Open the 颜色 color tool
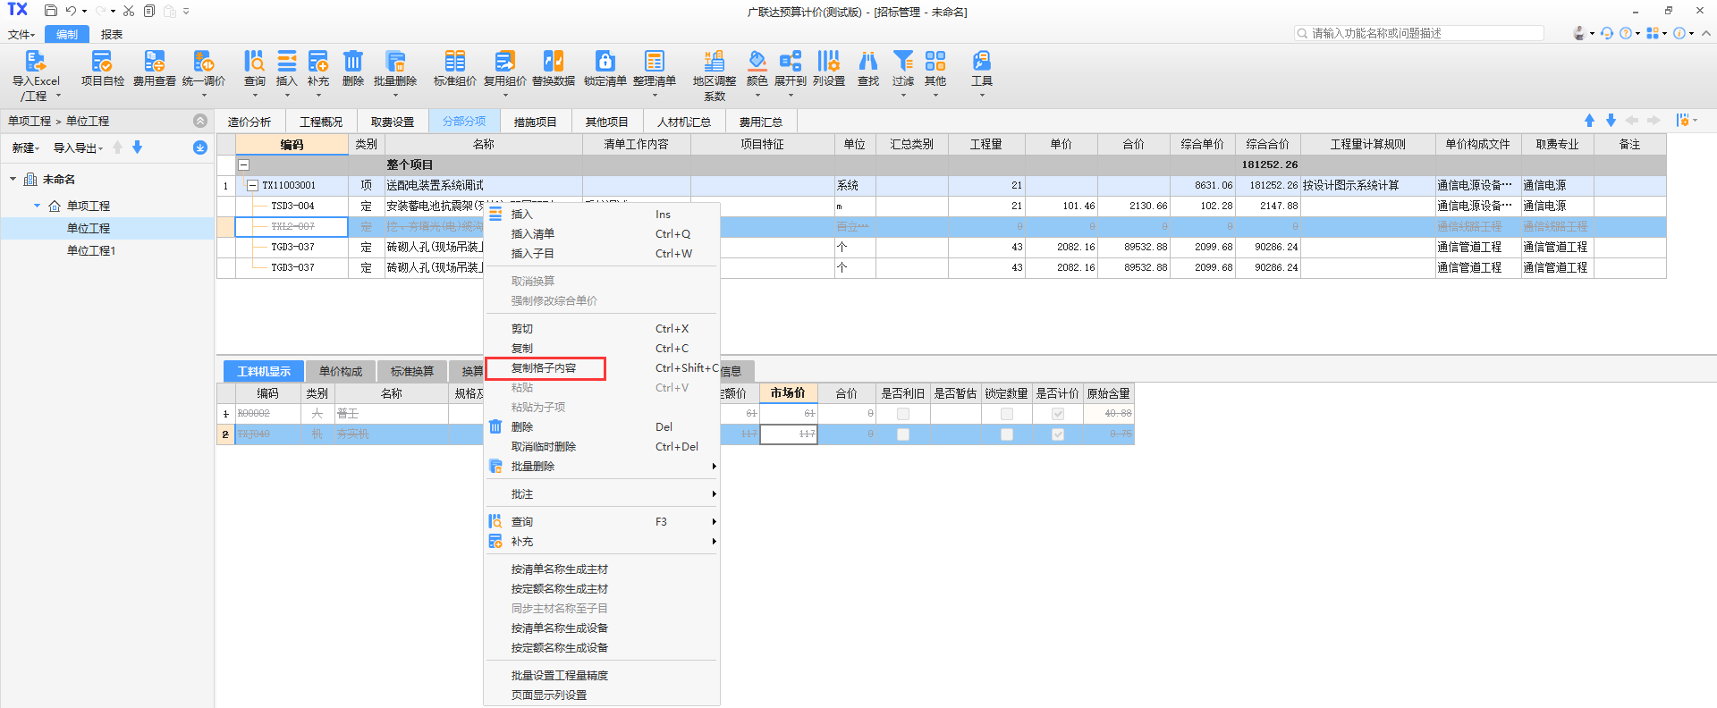 pyautogui.click(x=757, y=62)
